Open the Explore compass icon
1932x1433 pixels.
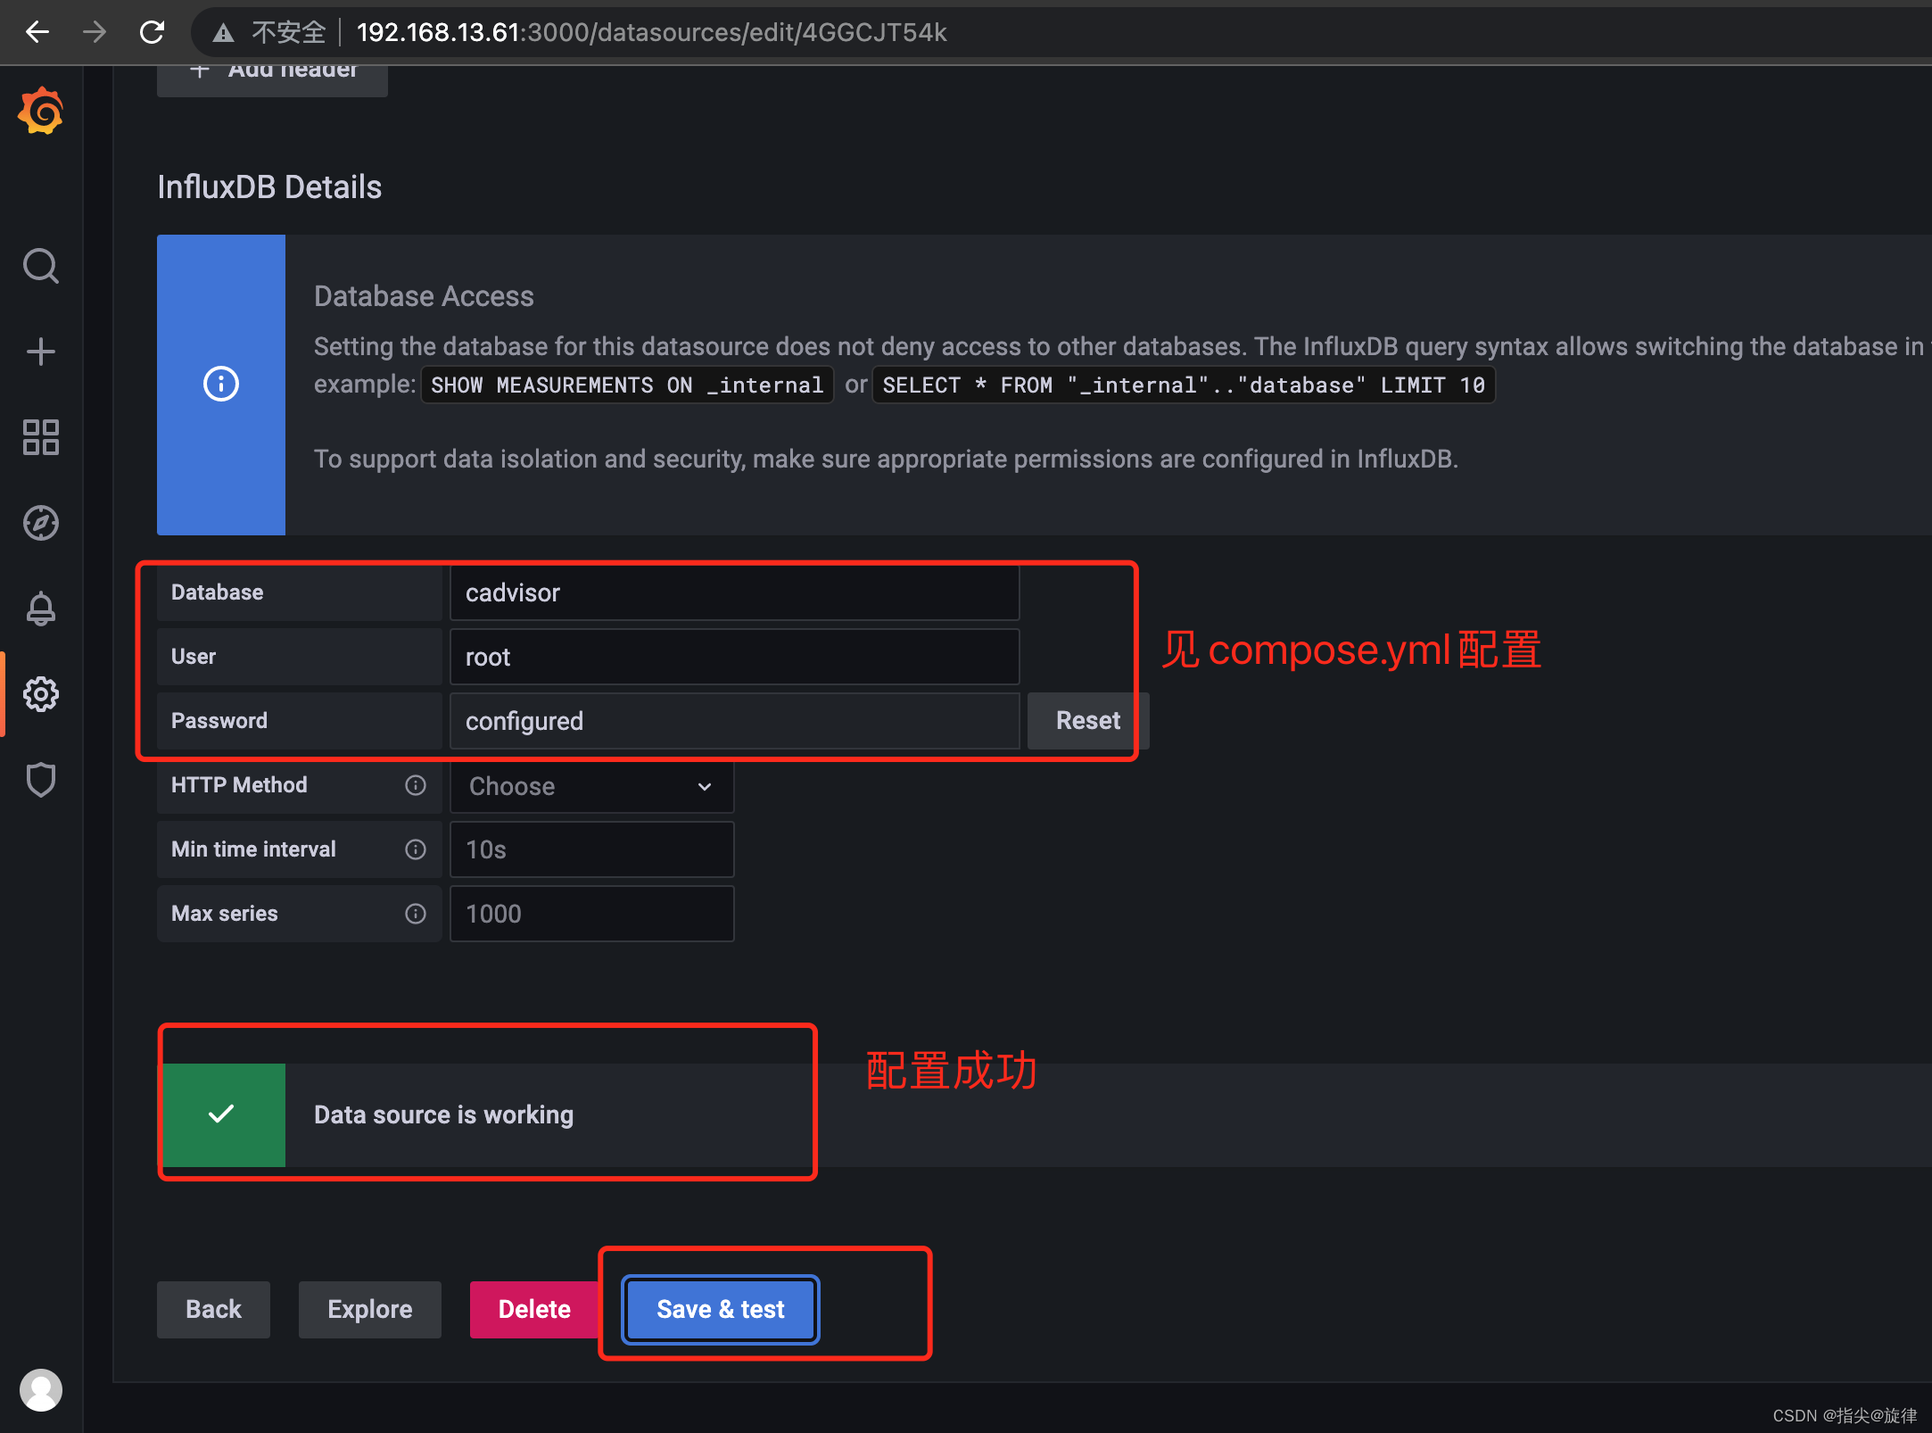40,523
